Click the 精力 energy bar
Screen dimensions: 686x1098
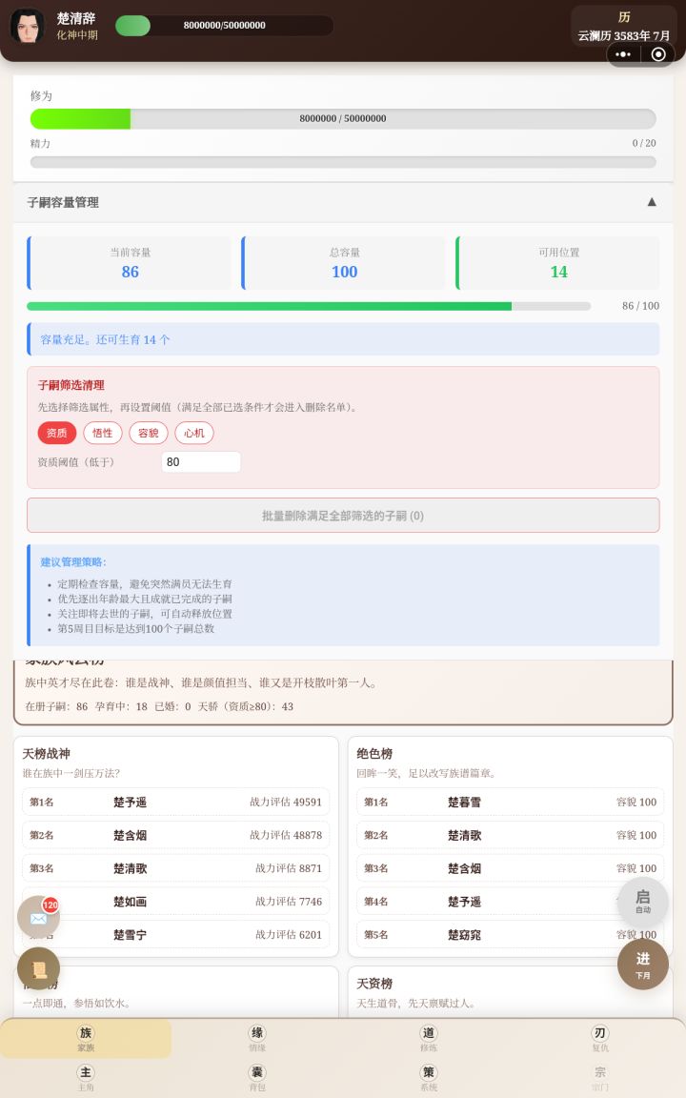343,162
